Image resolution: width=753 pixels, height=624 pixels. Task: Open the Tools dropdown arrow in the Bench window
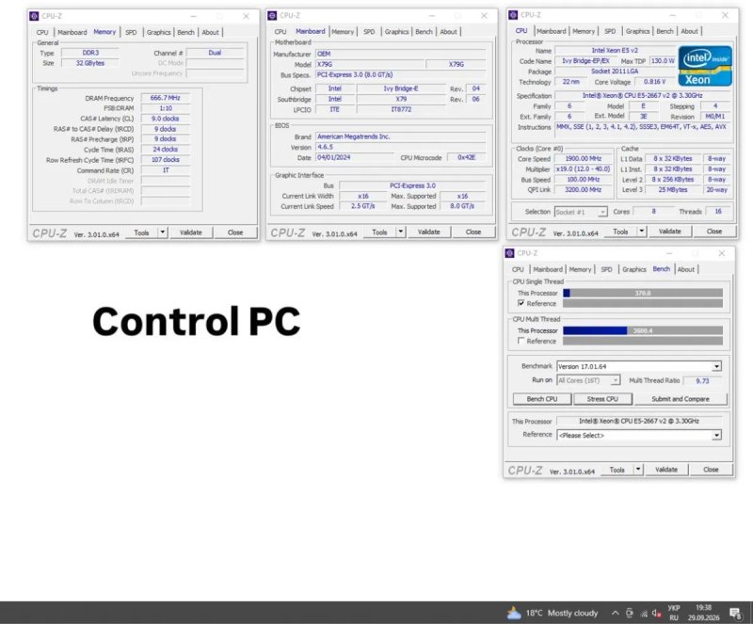[638, 470]
